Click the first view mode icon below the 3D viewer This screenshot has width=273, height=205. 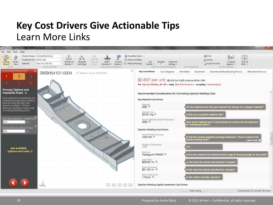pyautogui.click(x=108, y=185)
